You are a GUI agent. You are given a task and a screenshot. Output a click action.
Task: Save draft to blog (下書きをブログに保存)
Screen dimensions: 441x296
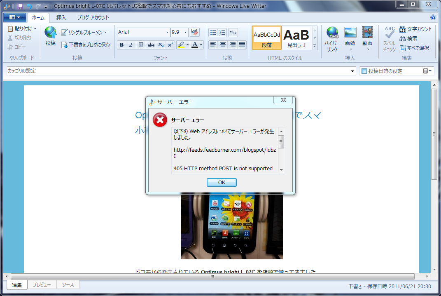click(86, 45)
